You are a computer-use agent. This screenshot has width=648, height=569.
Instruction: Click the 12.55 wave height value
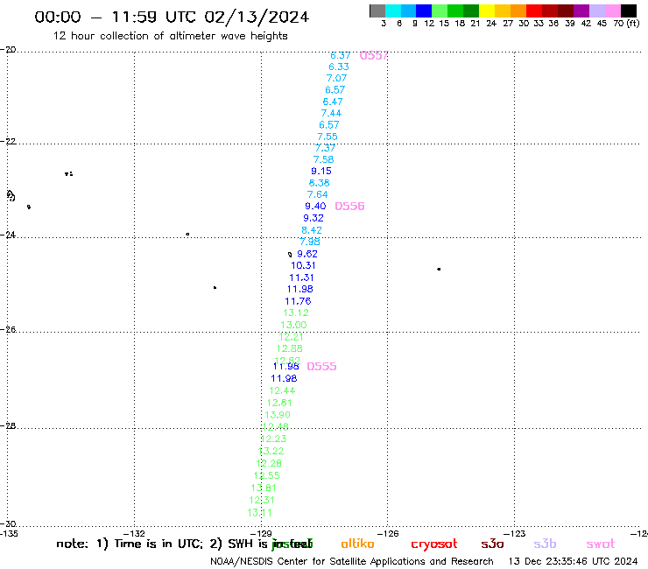266,475
